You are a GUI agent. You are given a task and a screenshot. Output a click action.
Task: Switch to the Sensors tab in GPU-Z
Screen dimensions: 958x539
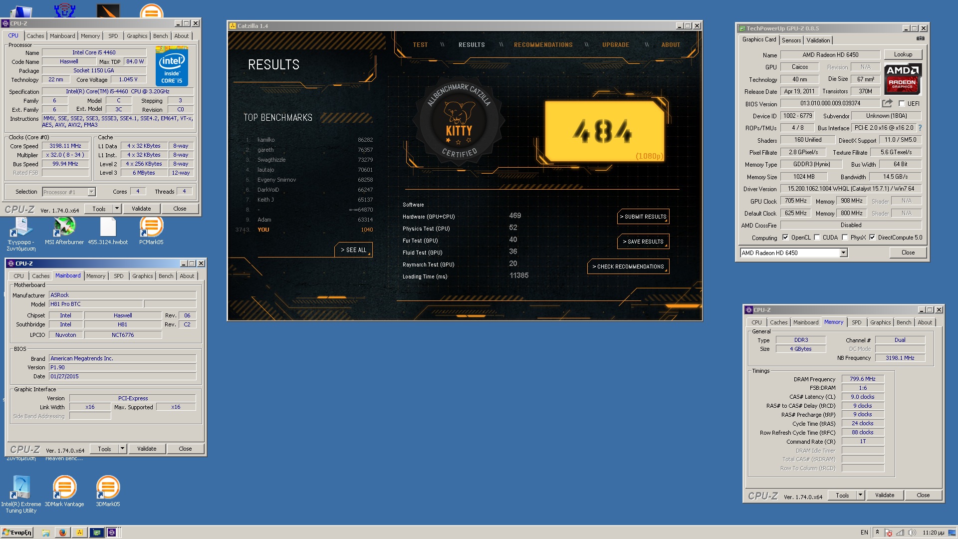(791, 40)
